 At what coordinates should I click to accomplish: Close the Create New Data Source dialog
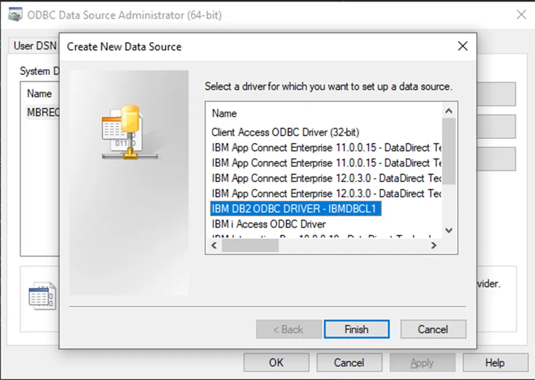tap(463, 46)
